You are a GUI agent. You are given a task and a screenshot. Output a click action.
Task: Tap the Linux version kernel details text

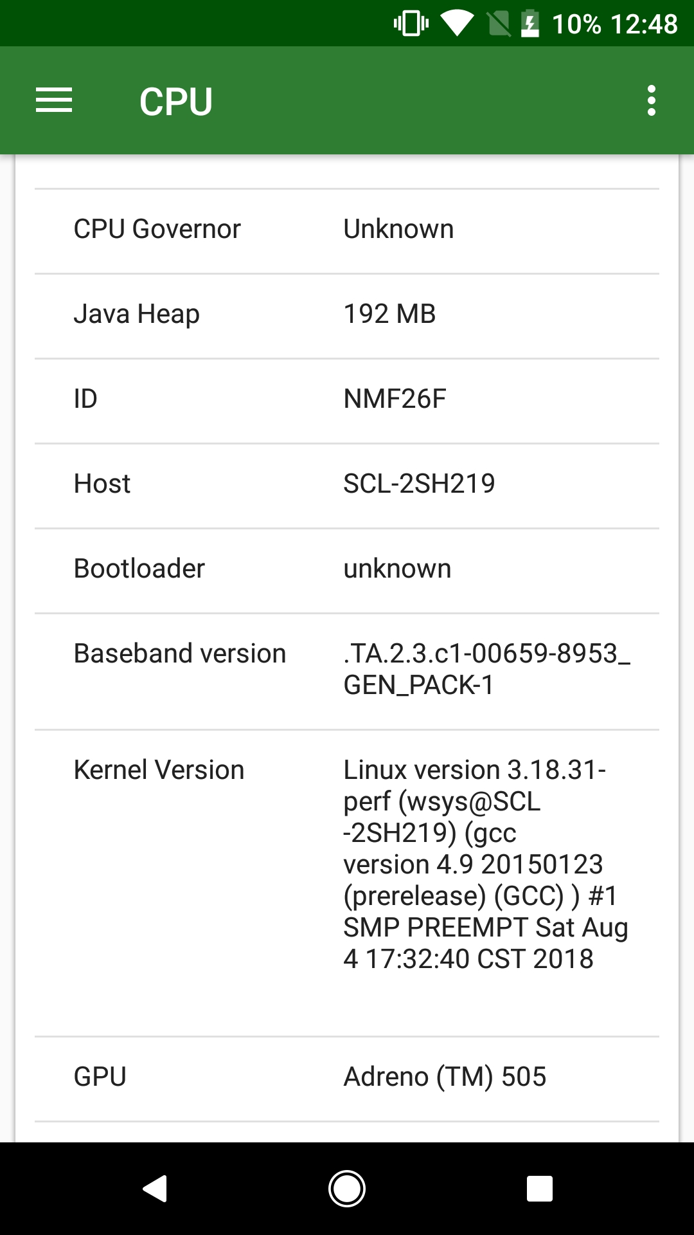coord(486,864)
